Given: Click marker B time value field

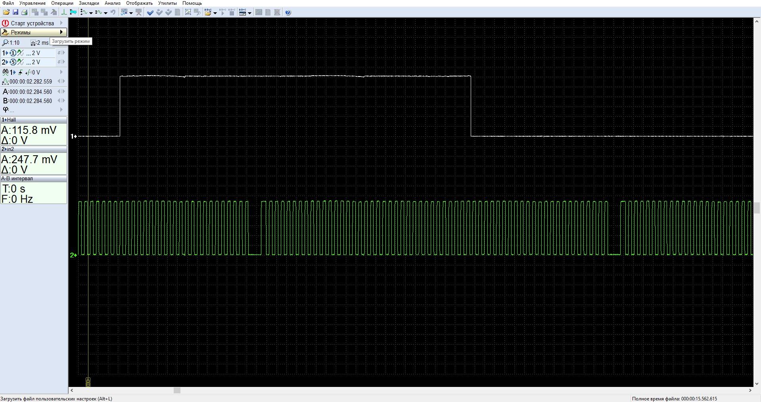Looking at the screenshot, I should point(31,101).
